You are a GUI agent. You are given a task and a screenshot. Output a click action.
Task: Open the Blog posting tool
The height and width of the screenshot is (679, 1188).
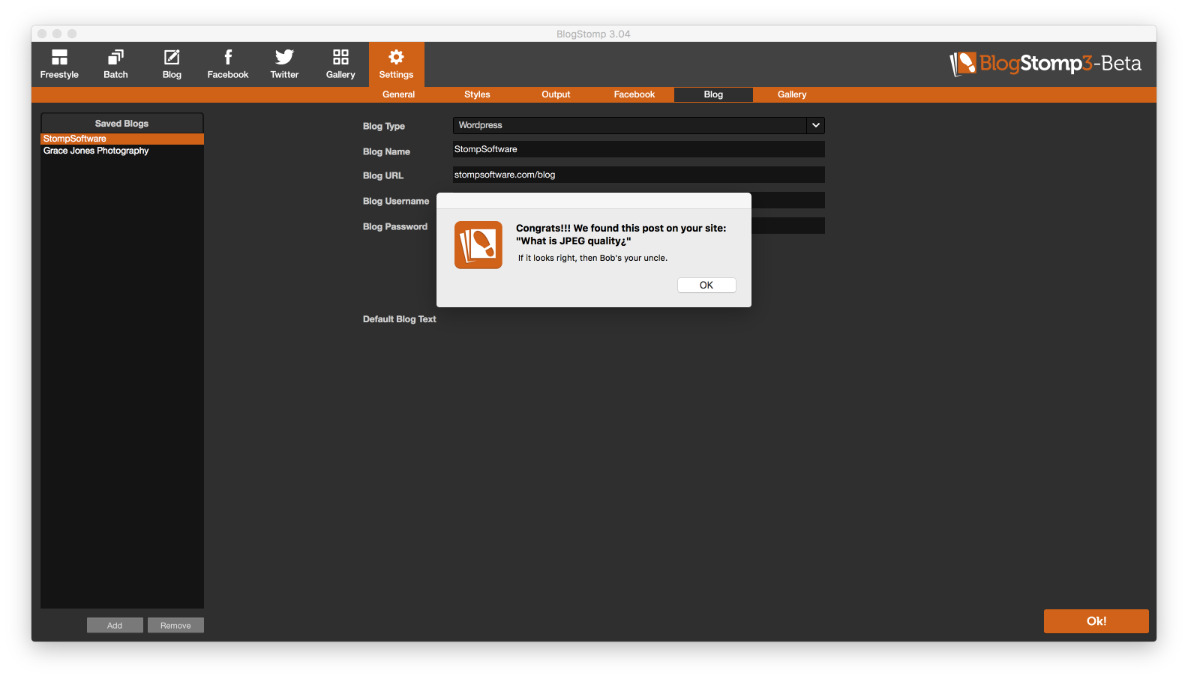click(x=172, y=64)
